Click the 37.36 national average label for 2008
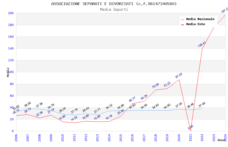228x147 pixels. (39, 105)
